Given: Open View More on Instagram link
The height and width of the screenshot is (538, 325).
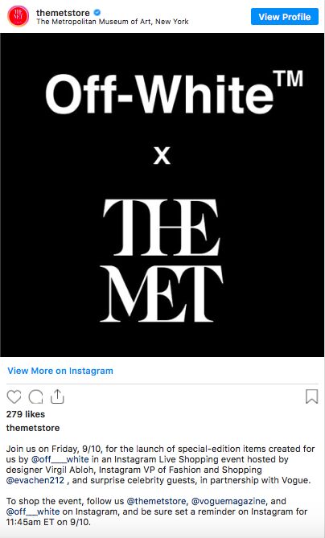Looking at the screenshot, I should pyautogui.click(x=60, y=371).
